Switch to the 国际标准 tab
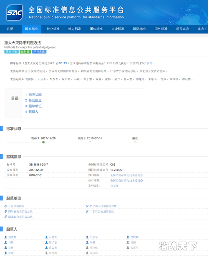This screenshot has height=259, width=208. (x=139, y=29)
